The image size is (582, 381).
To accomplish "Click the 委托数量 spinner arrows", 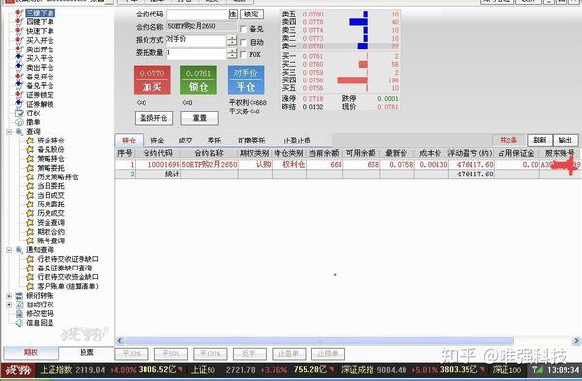I will (x=232, y=53).
